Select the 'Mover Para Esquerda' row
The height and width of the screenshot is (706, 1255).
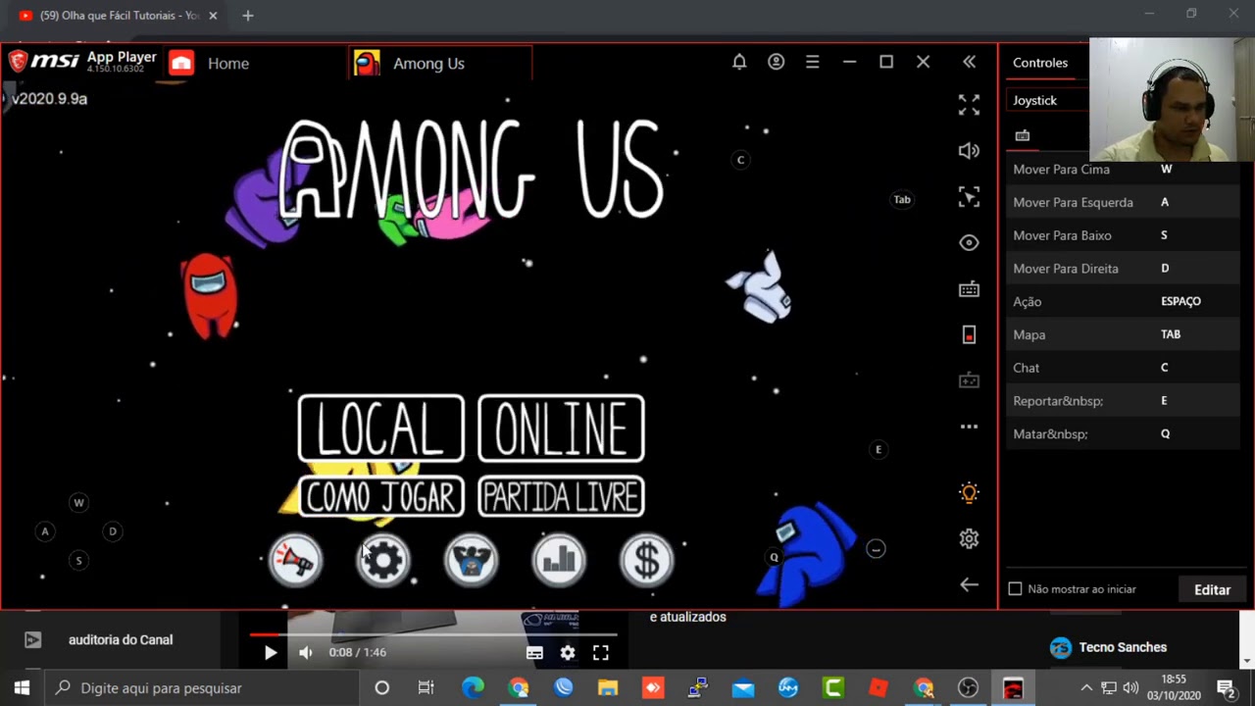click(x=1124, y=202)
